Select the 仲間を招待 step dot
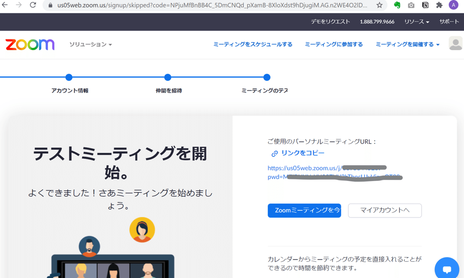This screenshot has height=278, width=464. 167,77
